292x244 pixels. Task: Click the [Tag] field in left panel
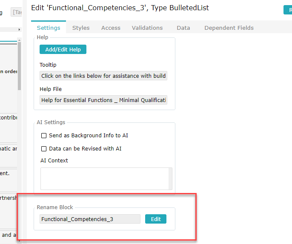point(16,12)
